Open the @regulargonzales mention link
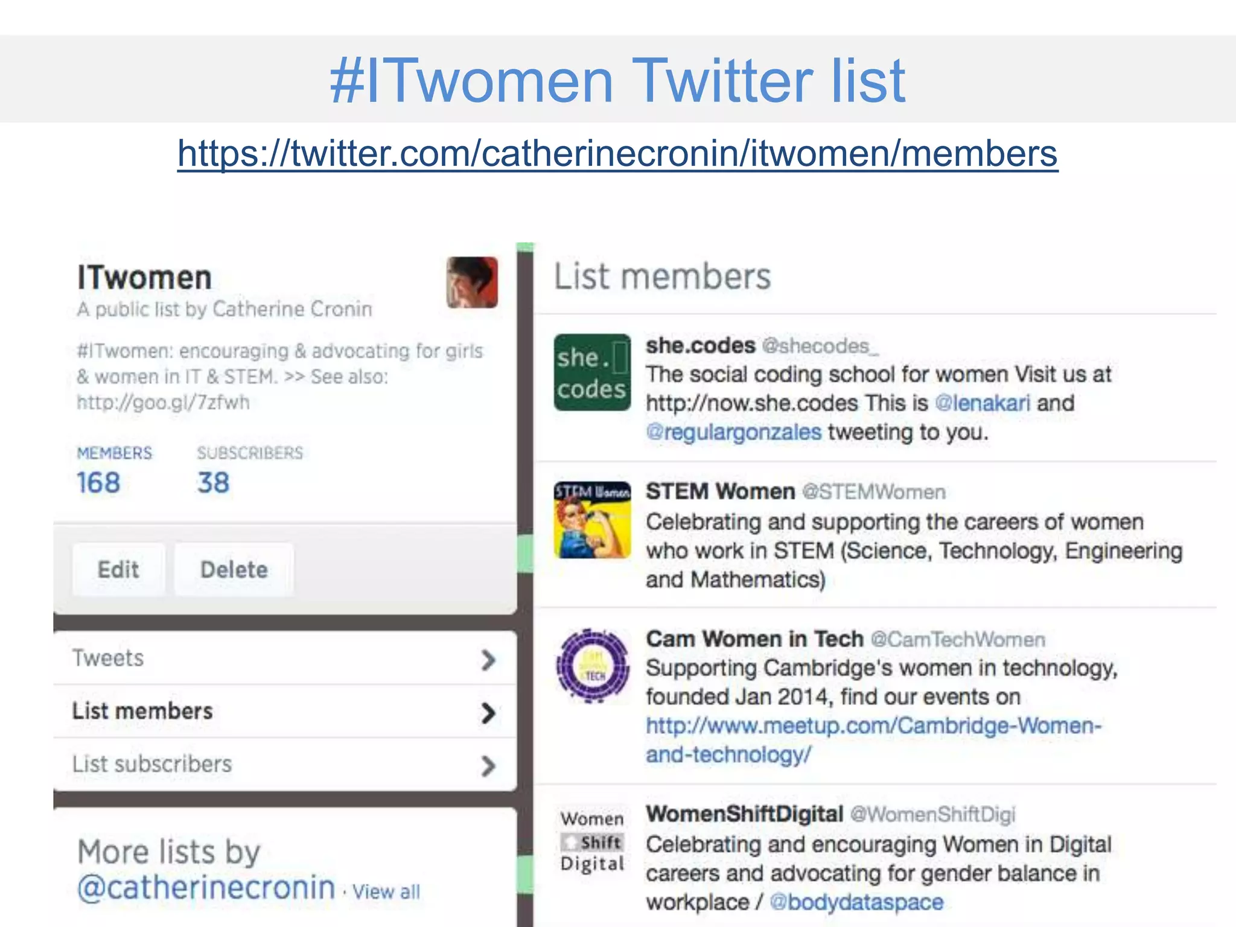This screenshot has height=927, width=1236. 734,432
